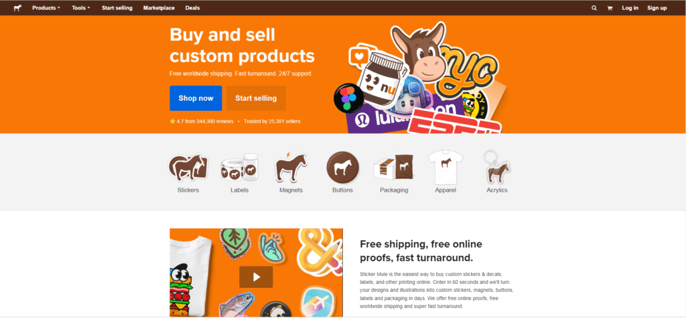The width and height of the screenshot is (686, 318).
Task: Expand the Tools dropdown menu
Action: tap(81, 8)
